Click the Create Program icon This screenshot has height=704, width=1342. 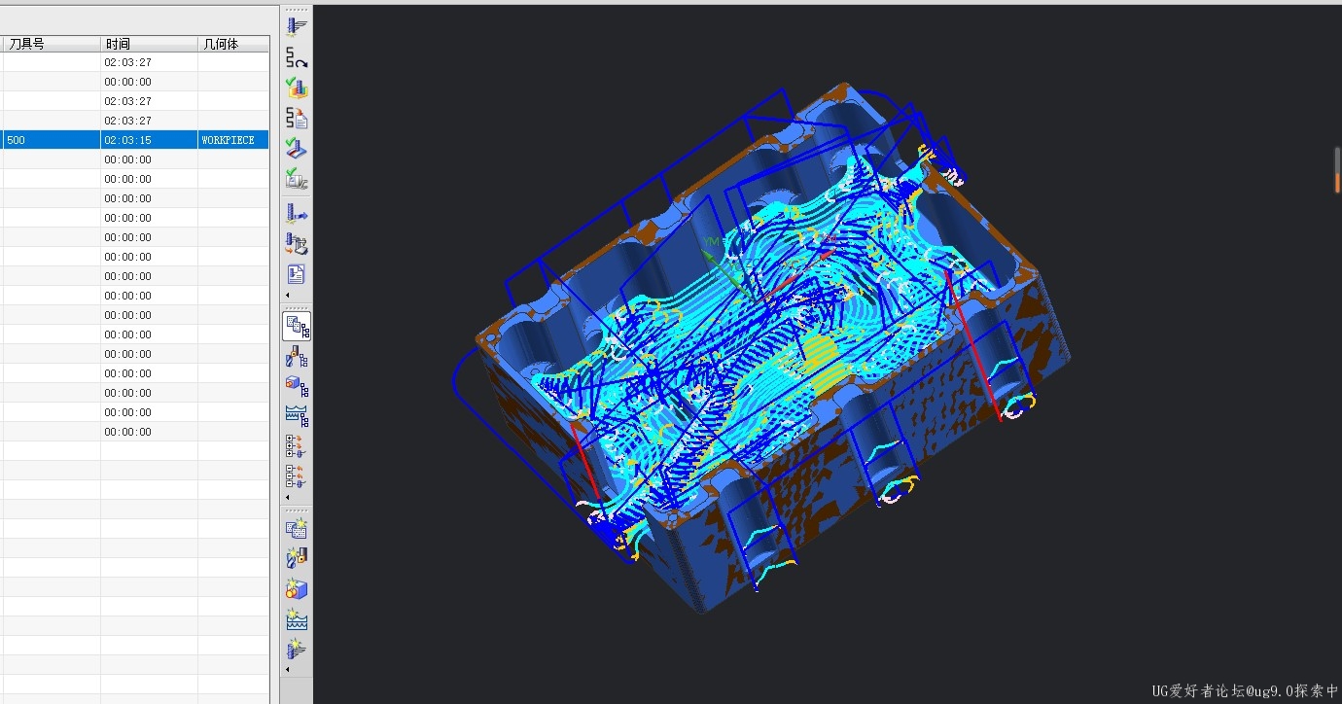[297, 529]
